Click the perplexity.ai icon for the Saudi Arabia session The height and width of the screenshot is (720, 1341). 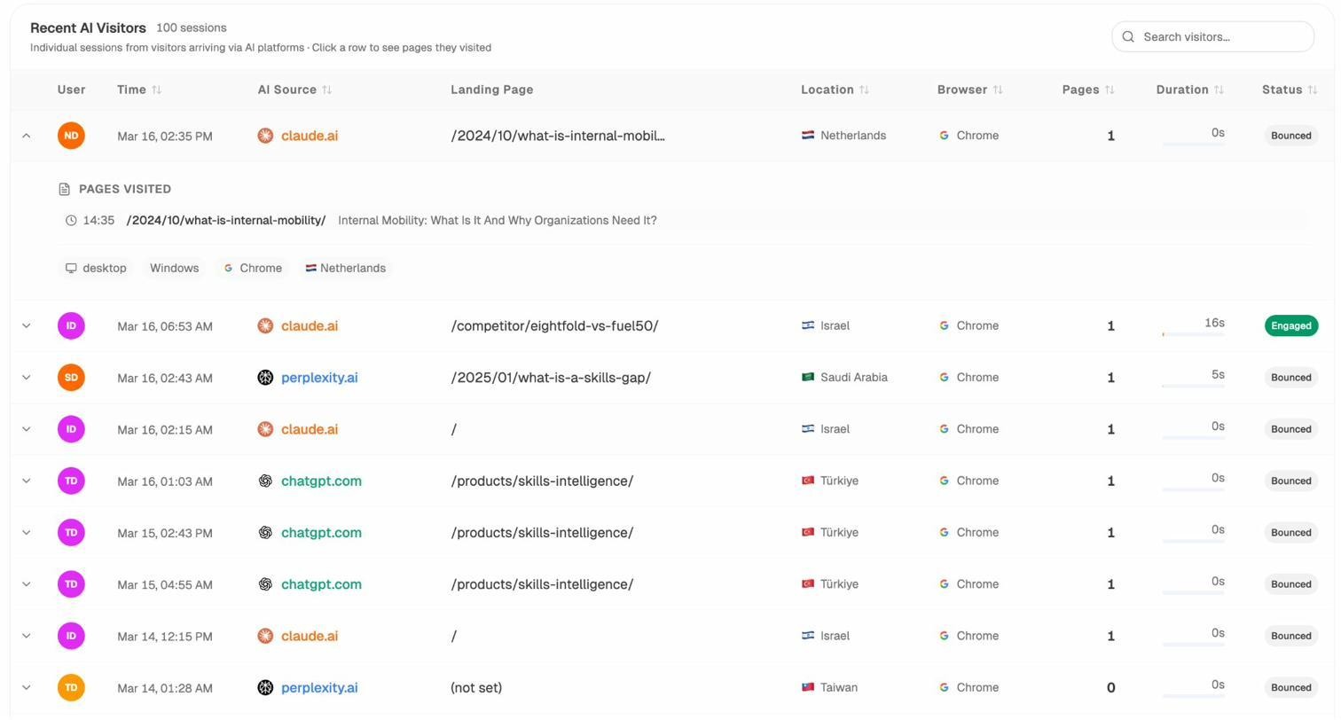pyautogui.click(x=264, y=377)
